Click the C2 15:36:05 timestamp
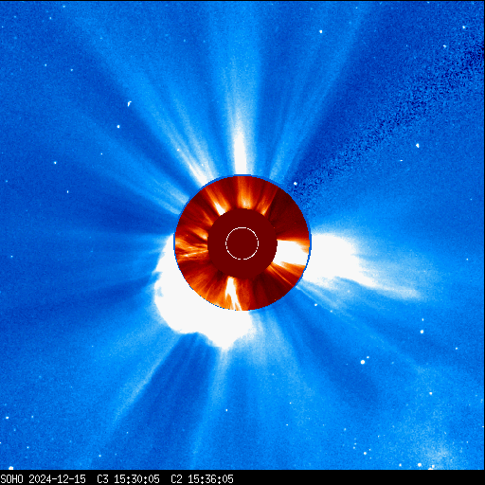The image size is (485, 485). tap(202, 479)
